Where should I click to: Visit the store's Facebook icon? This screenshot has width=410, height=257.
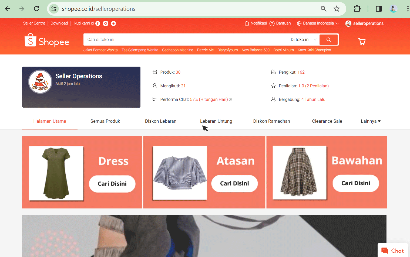pyautogui.click(x=98, y=23)
